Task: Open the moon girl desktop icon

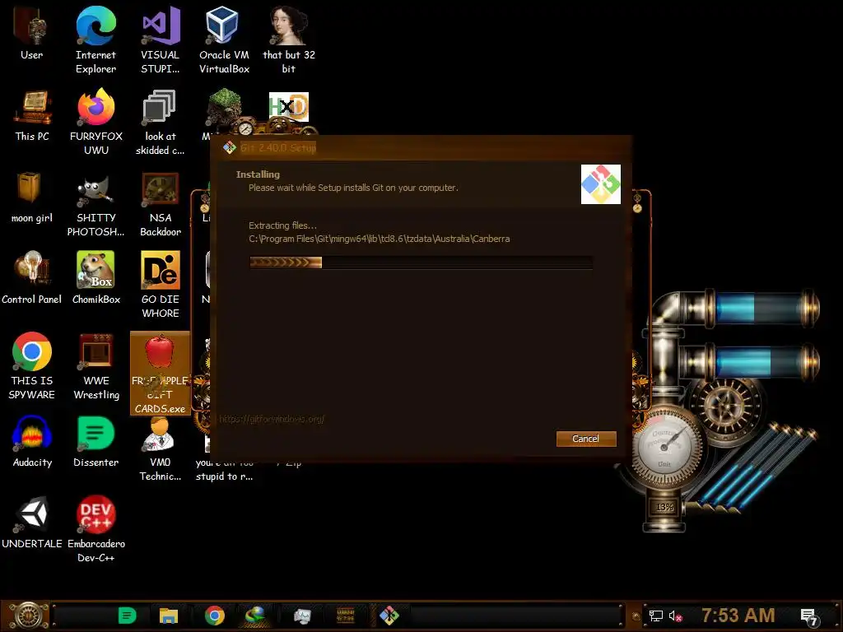Action: pos(32,197)
